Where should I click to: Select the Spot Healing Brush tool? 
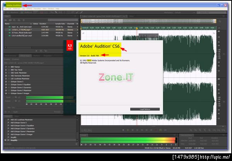click(81, 13)
